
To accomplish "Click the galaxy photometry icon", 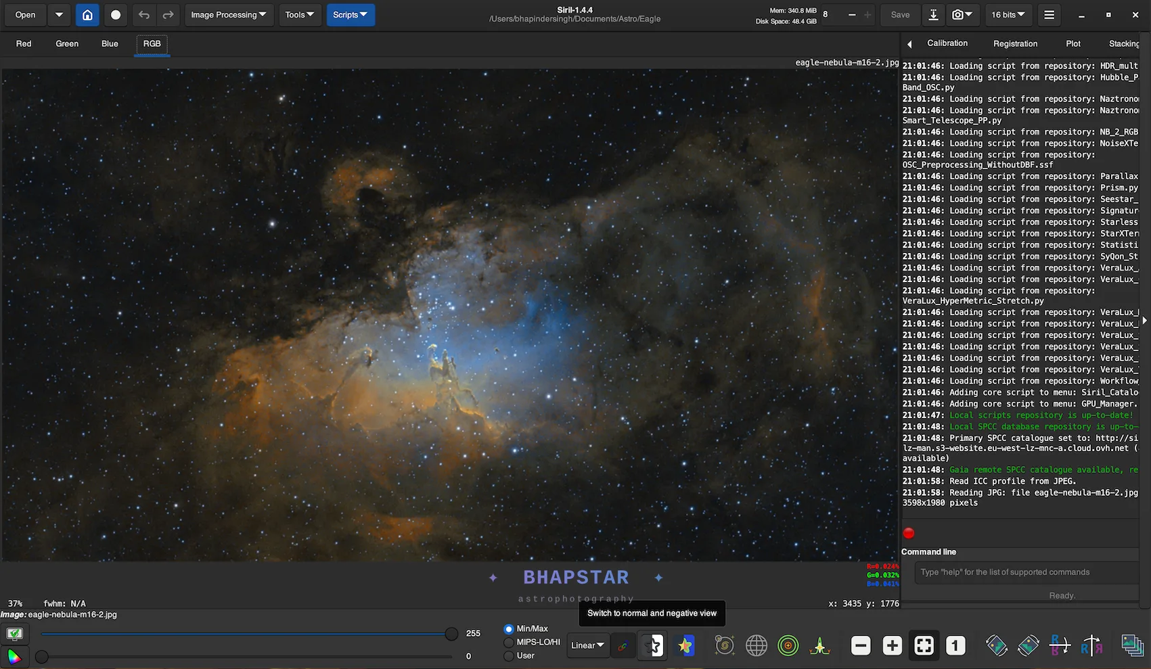I will (x=724, y=646).
